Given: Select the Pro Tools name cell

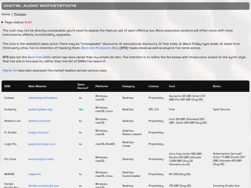Looking at the screenshot, I should click(10, 159).
